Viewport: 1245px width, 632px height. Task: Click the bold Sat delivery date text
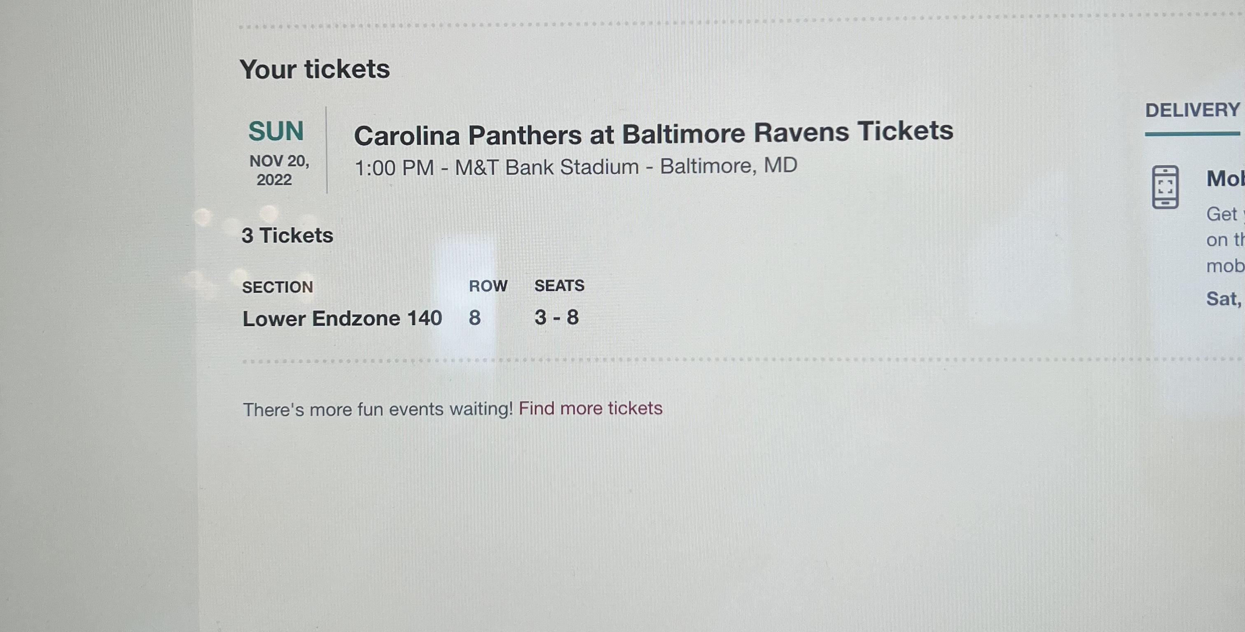[x=1225, y=299]
